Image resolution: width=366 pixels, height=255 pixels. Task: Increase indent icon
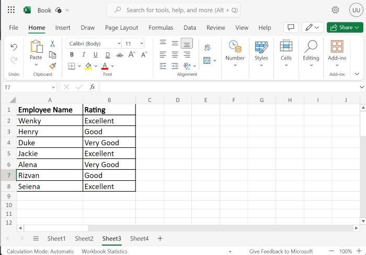[x=175, y=66]
